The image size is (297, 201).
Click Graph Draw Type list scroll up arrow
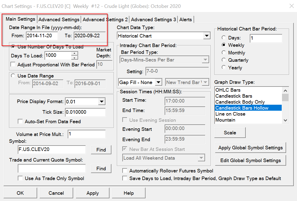click(285, 91)
